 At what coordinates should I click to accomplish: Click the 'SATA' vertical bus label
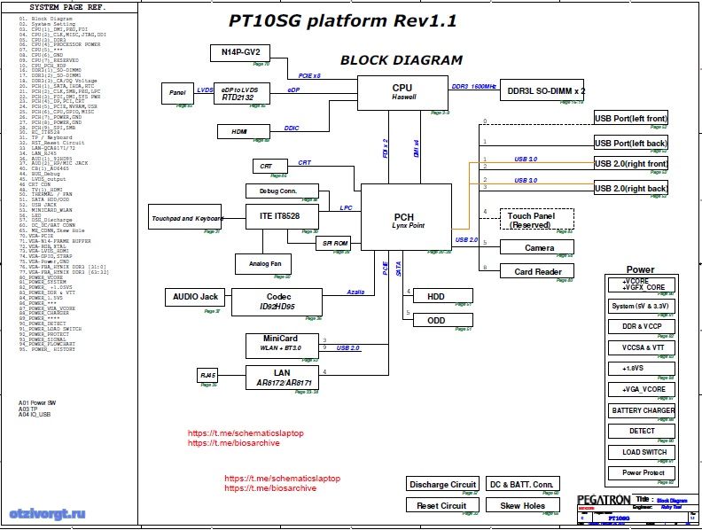pyautogui.click(x=399, y=269)
